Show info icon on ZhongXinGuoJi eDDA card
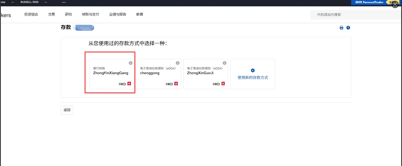 224,63
